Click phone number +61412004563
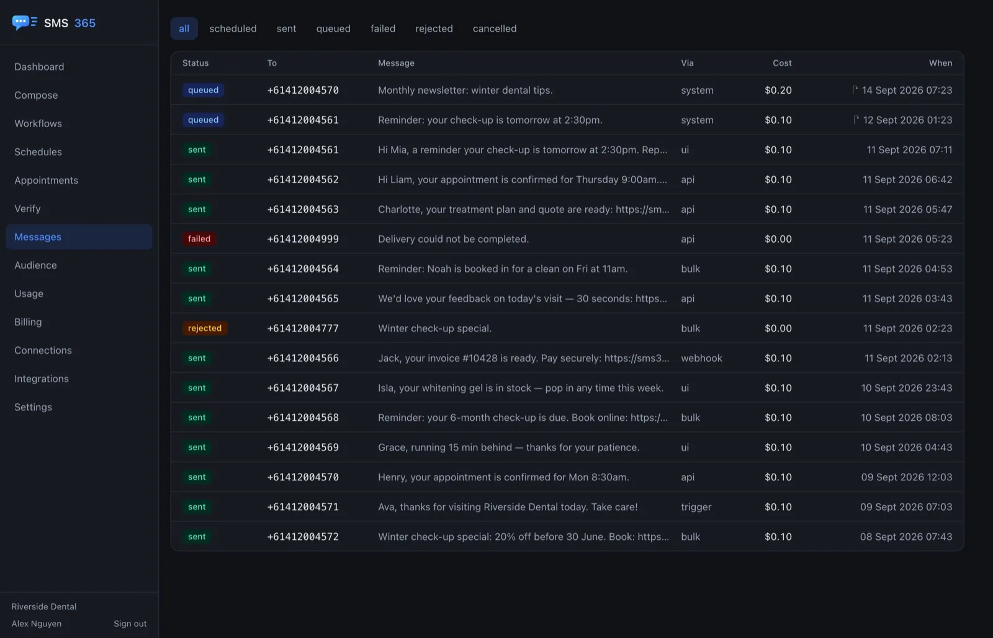Image resolution: width=993 pixels, height=638 pixels. tap(303, 209)
